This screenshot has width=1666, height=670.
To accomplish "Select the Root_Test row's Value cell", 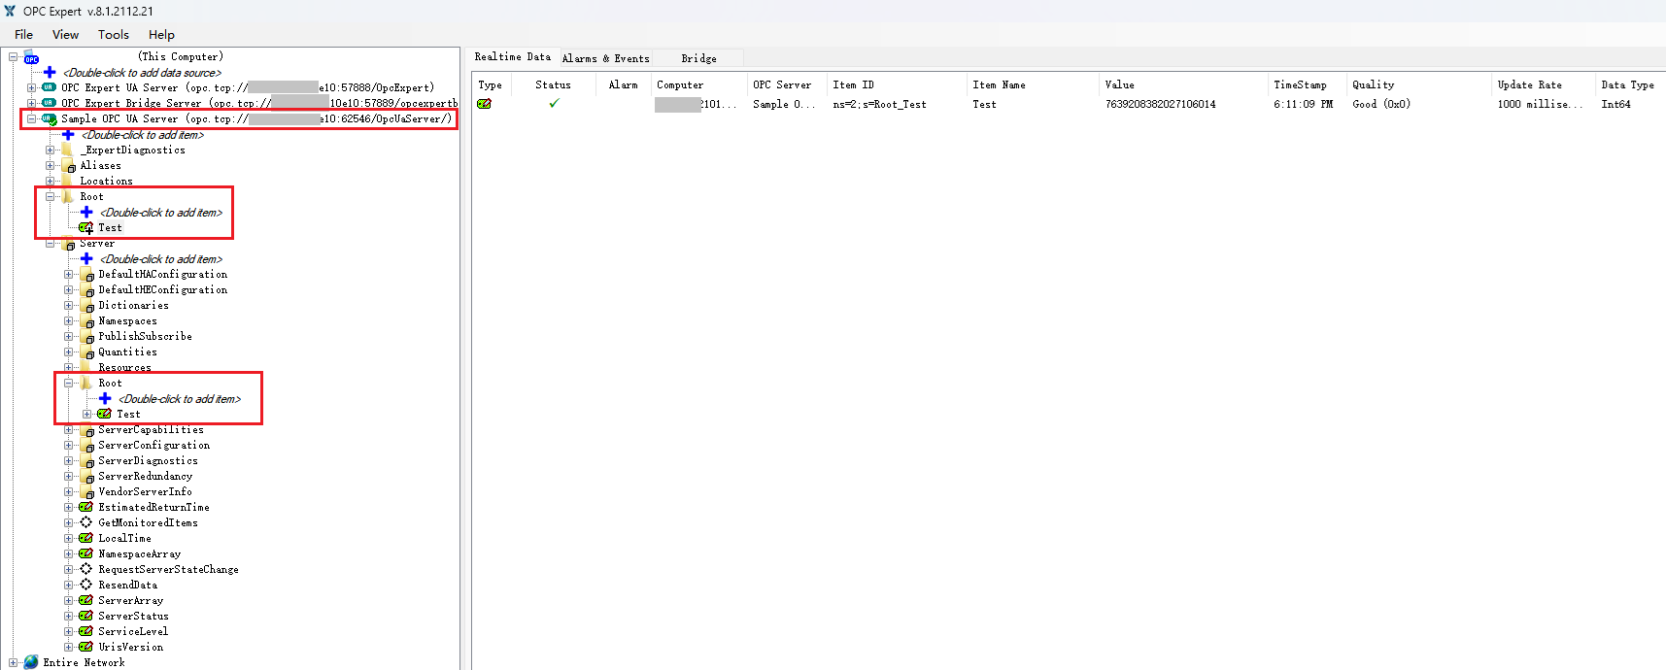I will pos(1160,104).
